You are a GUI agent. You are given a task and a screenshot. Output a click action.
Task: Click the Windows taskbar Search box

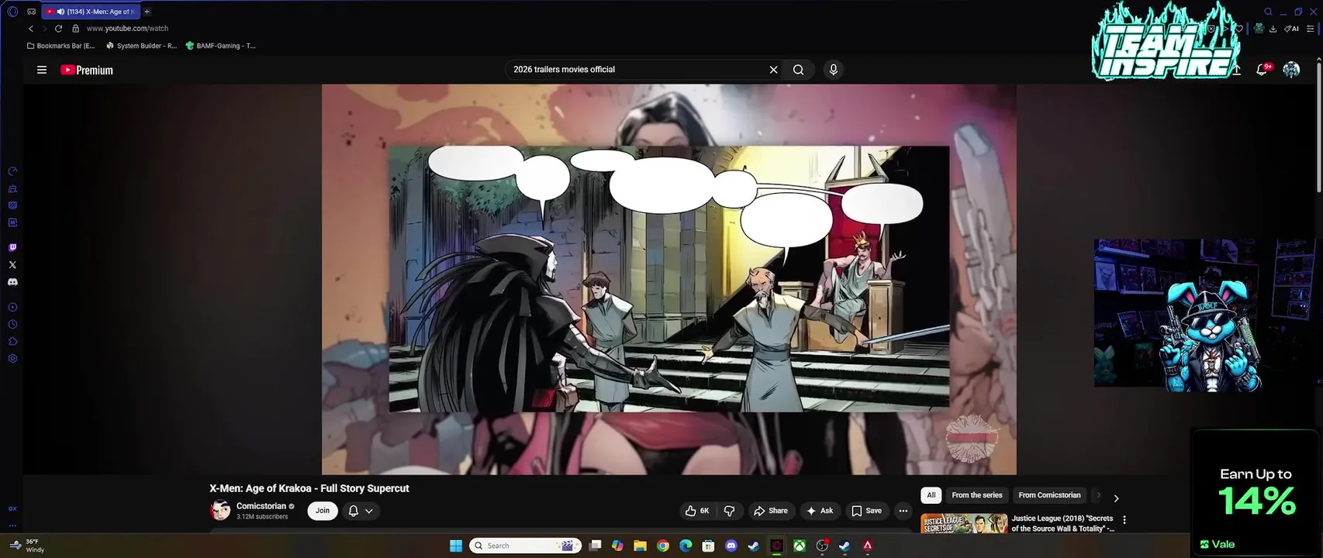pyautogui.click(x=526, y=546)
